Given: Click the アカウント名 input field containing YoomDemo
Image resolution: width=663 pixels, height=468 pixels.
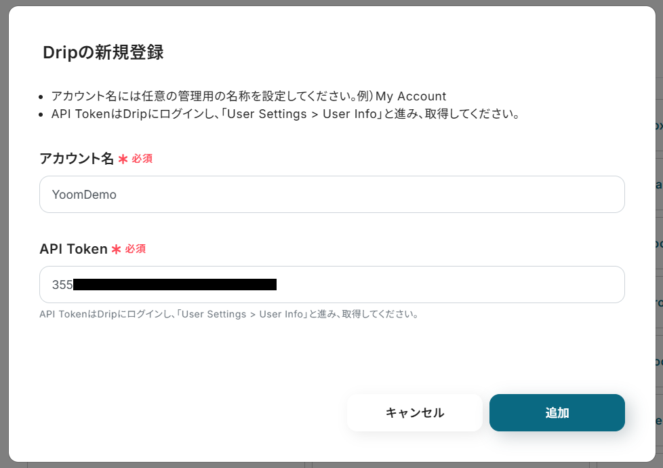Looking at the screenshot, I should (x=332, y=194).
